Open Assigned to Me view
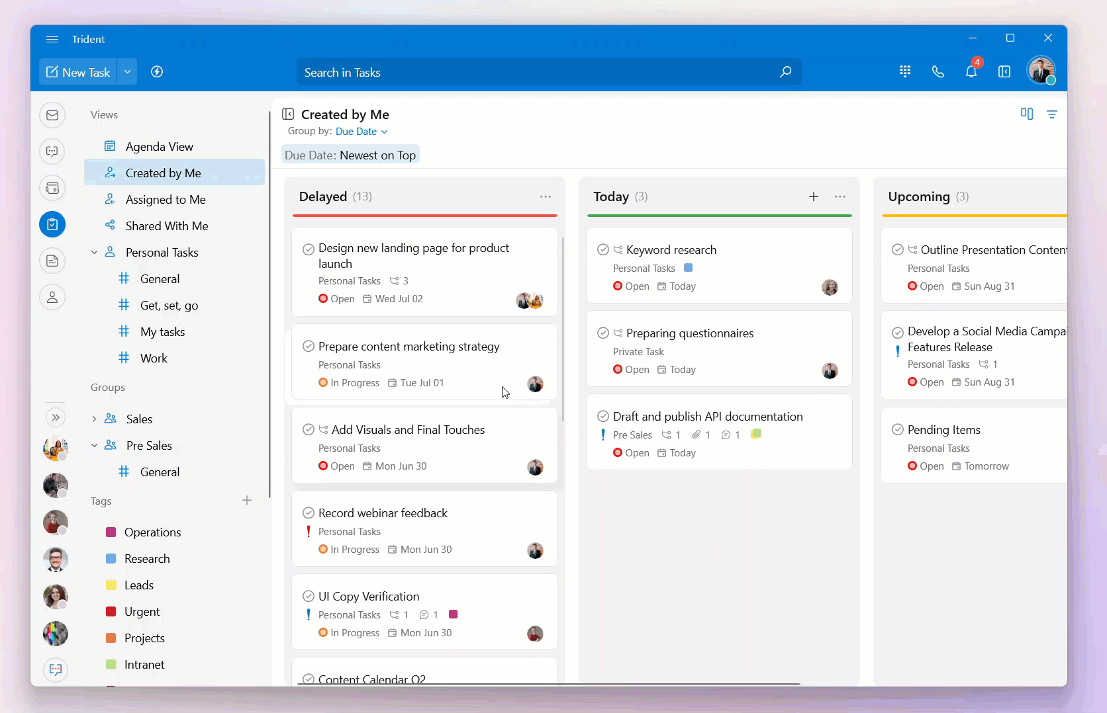This screenshot has width=1107, height=713. coord(174,200)
